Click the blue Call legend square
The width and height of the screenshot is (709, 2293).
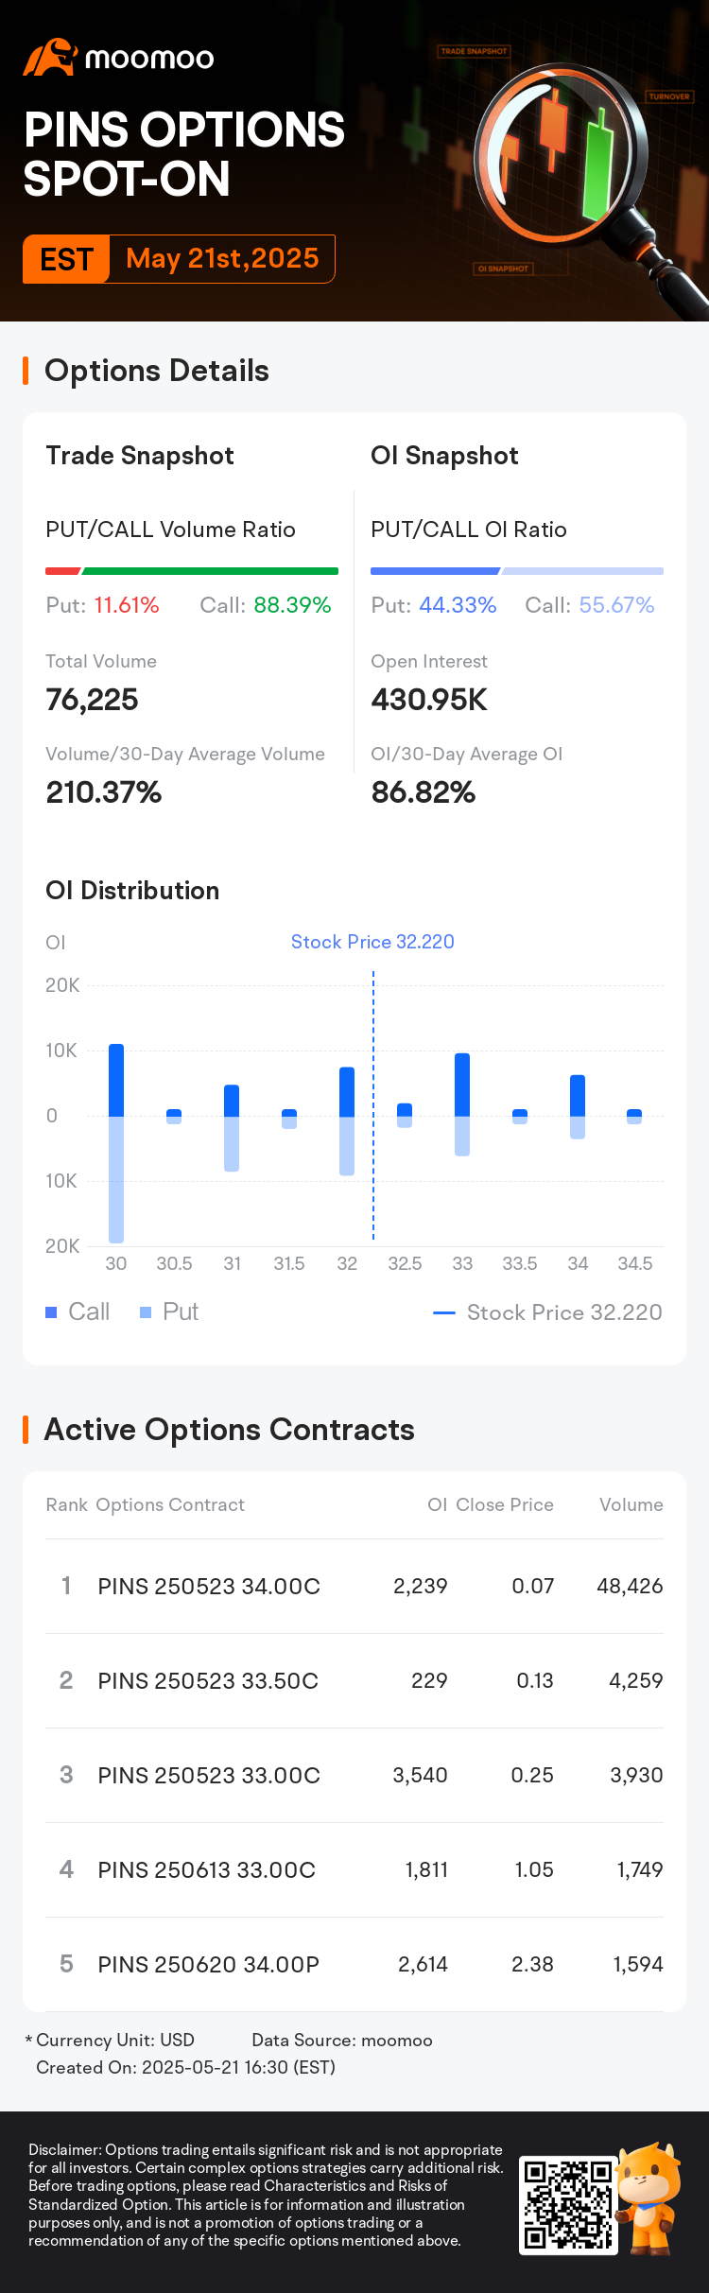point(51,1312)
